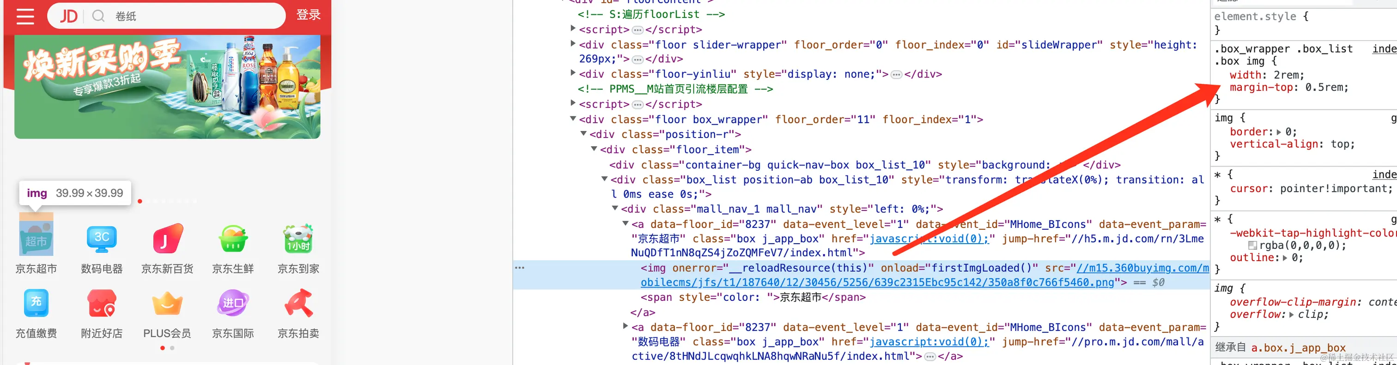Open the 京东新百货 icon
1397x365 pixels.
168,239
